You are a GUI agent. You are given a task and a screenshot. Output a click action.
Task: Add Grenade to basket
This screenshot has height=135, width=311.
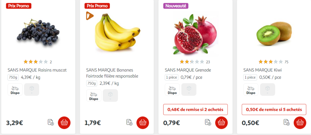coord(221,123)
